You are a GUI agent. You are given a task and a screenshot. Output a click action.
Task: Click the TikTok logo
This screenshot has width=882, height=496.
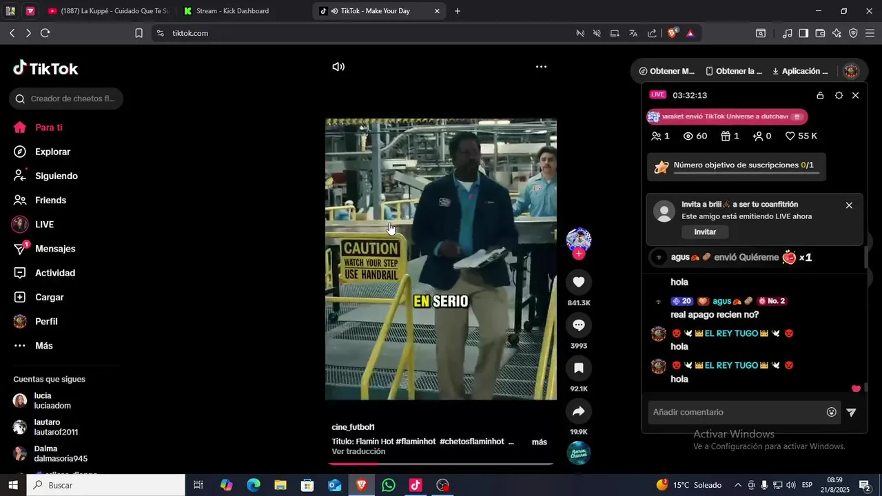[x=45, y=68]
